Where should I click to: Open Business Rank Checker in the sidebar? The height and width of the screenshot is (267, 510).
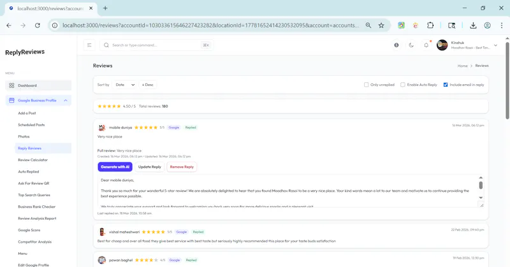(x=37, y=207)
